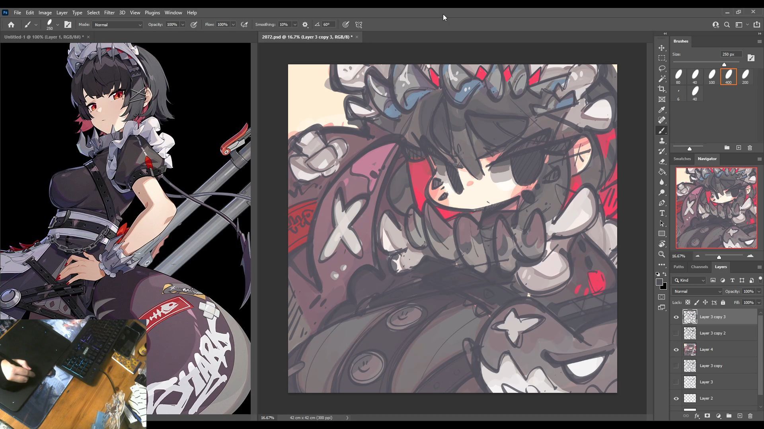Click the Home button in options bar
Image resolution: width=764 pixels, height=429 pixels.
[11, 25]
